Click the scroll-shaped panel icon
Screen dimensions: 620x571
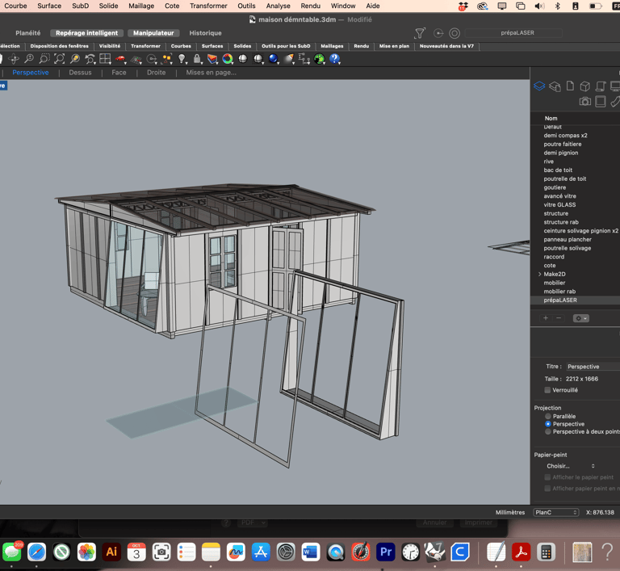[601, 86]
